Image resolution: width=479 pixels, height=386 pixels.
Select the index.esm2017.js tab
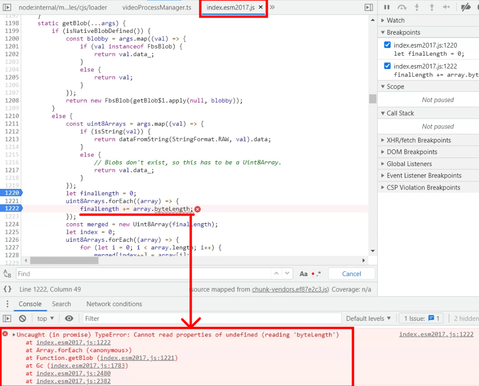coord(230,7)
